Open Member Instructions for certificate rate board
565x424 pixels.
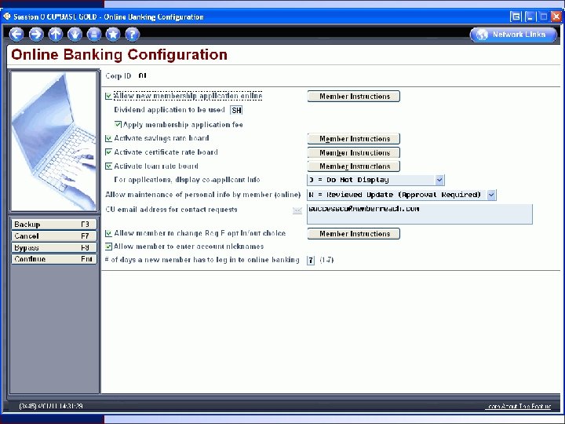click(354, 152)
